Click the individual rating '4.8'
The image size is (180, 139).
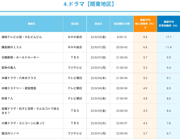(145, 98)
